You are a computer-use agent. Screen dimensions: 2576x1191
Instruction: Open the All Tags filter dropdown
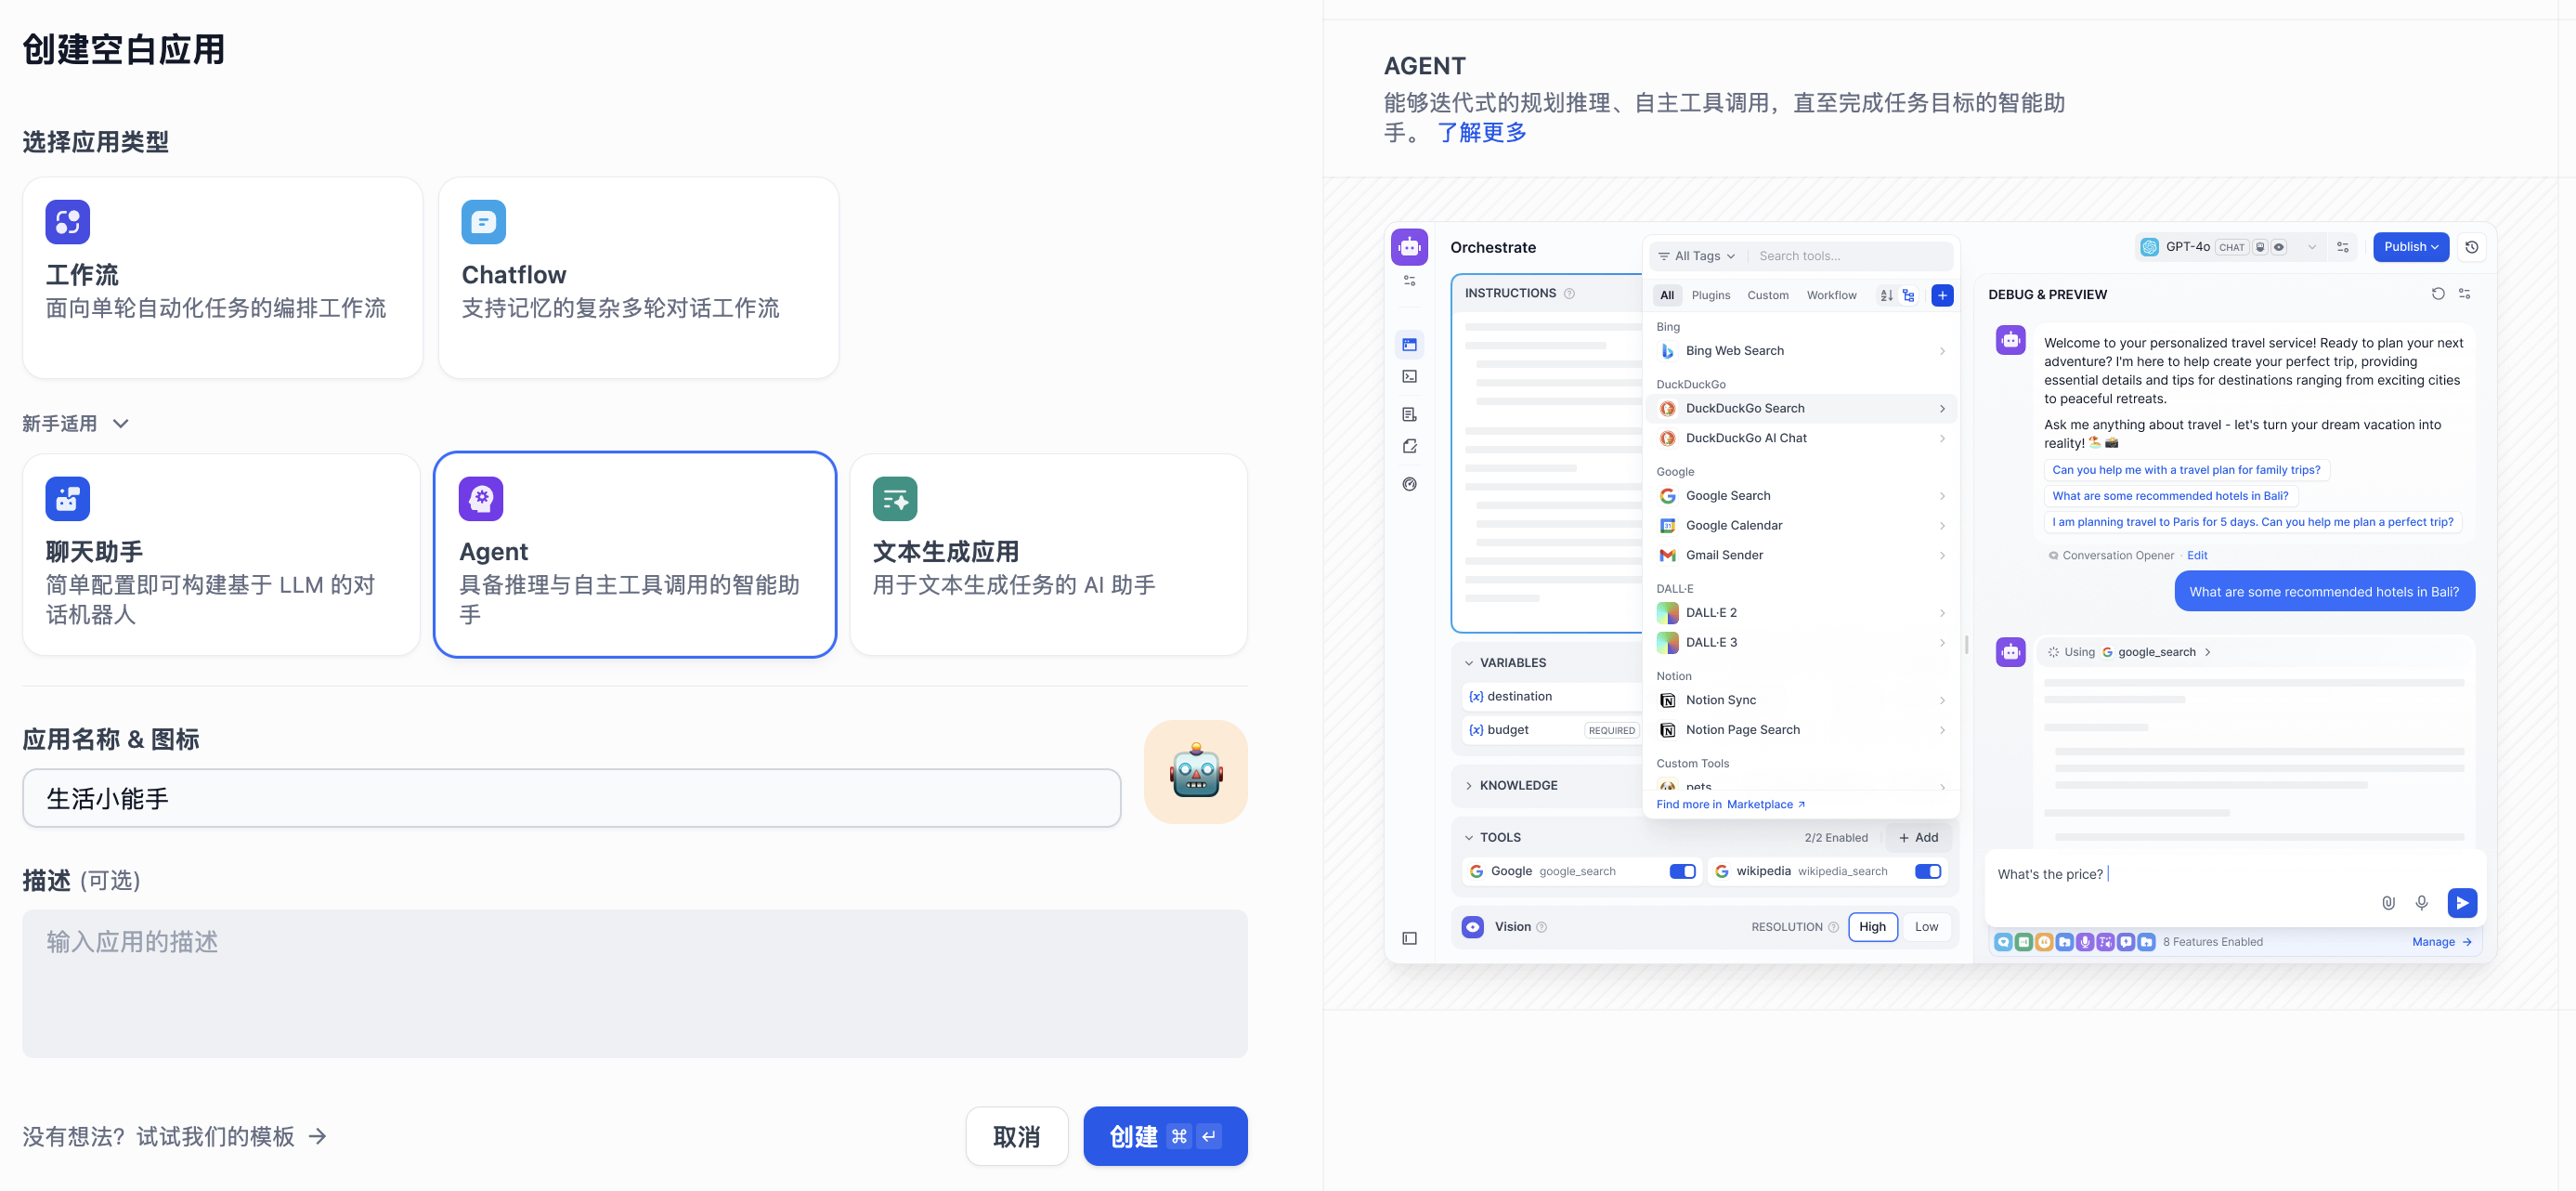click(x=1697, y=256)
